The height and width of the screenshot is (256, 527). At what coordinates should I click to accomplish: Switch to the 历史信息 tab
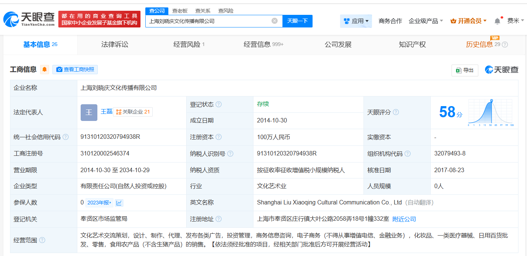(x=479, y=45)
